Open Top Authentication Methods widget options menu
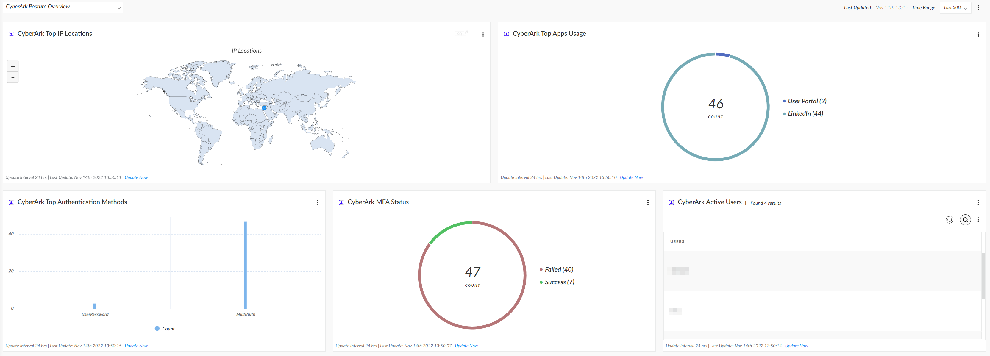The image size is (990, 356). point(318,203)
